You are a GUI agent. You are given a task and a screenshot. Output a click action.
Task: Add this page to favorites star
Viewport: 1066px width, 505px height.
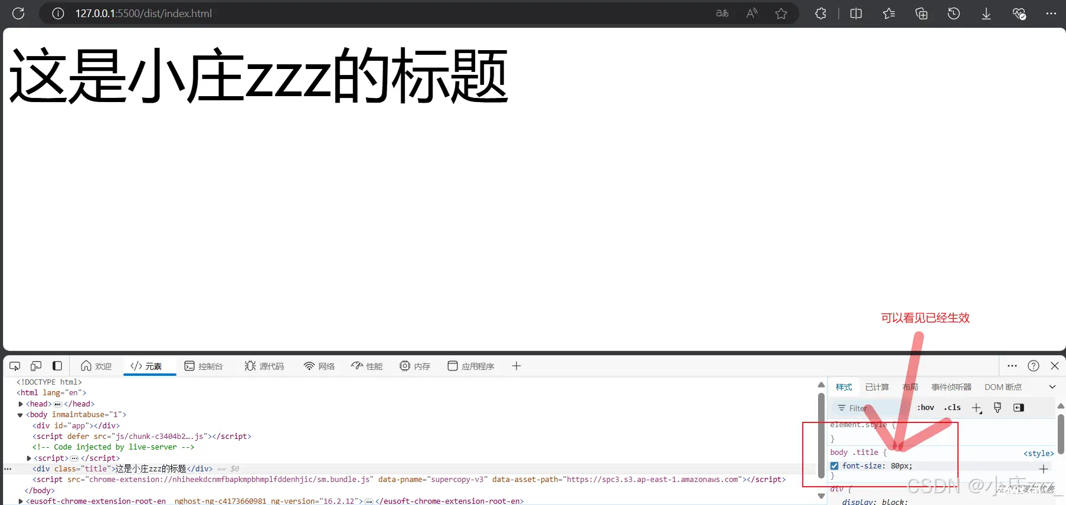pos(781,13)
